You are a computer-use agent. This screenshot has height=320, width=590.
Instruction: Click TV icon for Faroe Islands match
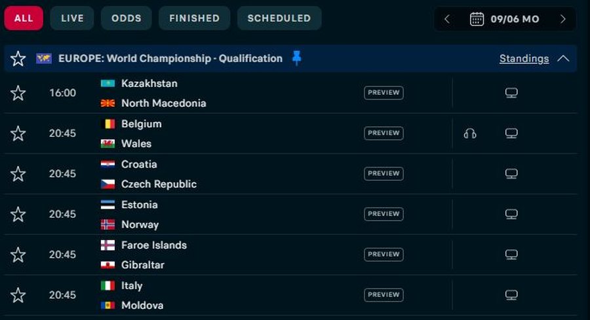point(511,255)
